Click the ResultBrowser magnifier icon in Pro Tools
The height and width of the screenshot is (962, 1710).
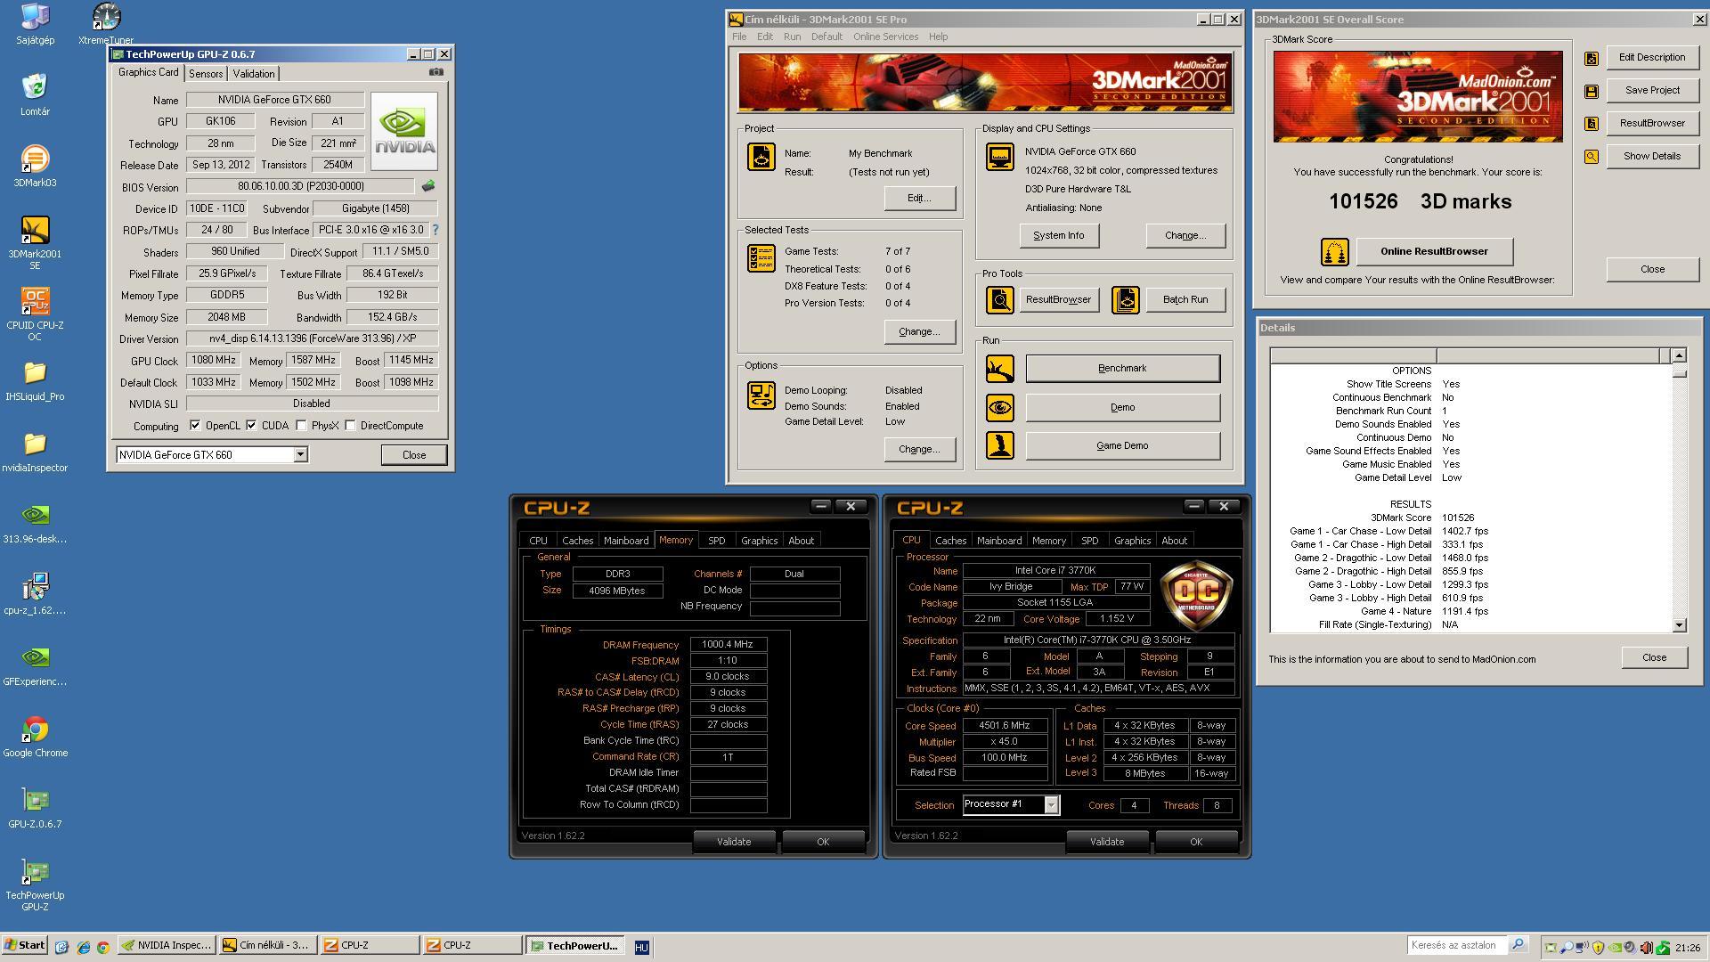(x=1000, y=300)
